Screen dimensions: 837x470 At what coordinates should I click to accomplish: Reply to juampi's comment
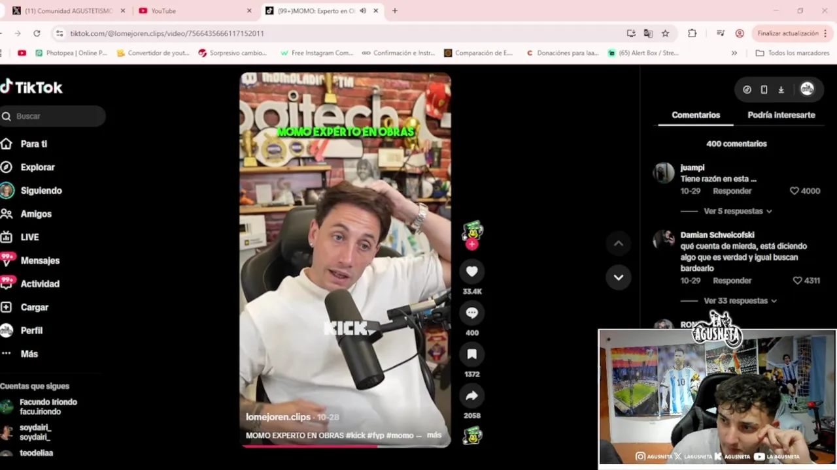pyautogui.click(x=732, y=191)
